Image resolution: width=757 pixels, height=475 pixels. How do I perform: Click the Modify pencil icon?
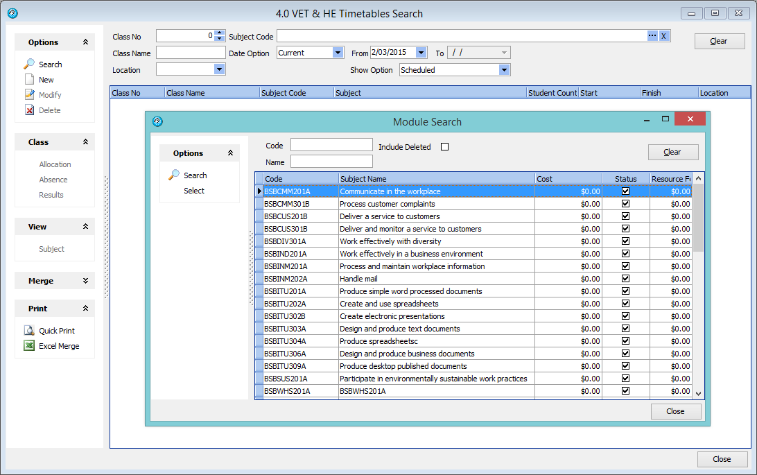29,95
